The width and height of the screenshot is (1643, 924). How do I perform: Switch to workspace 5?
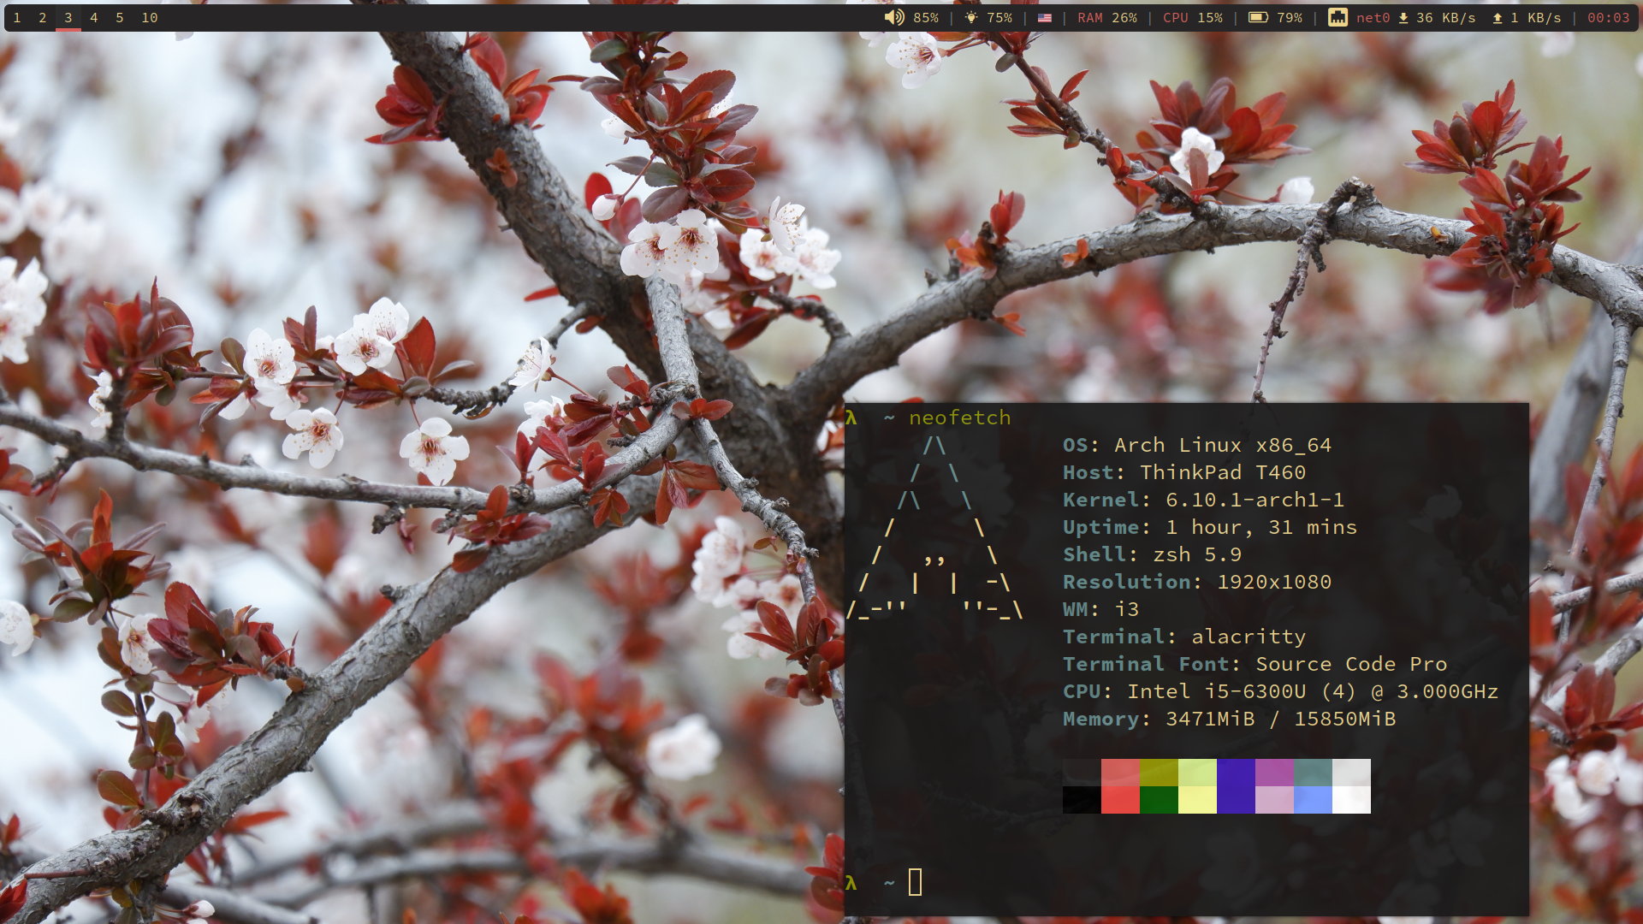pos(120,17)
